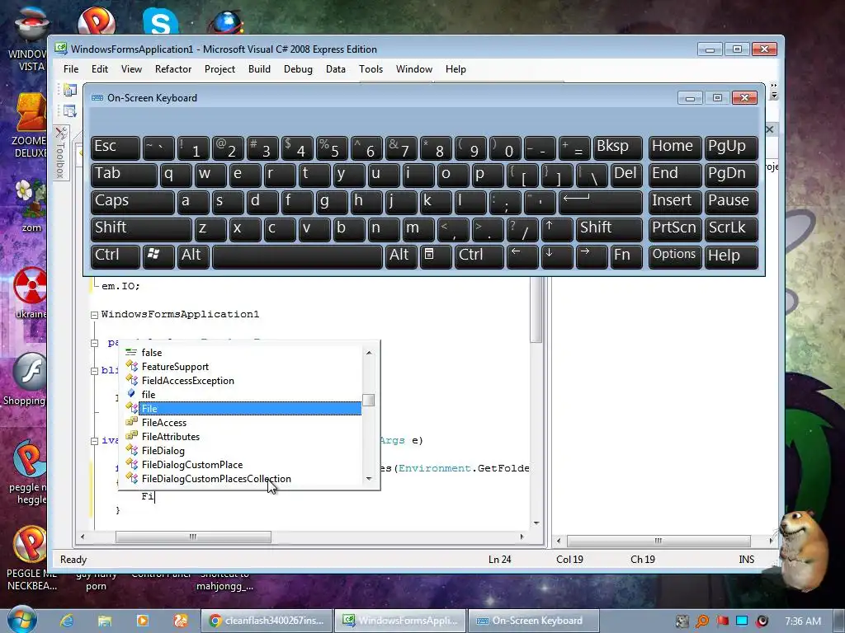Click the right arrow key on keyboard
Screen dimensions: 845x633
(592, 256)
